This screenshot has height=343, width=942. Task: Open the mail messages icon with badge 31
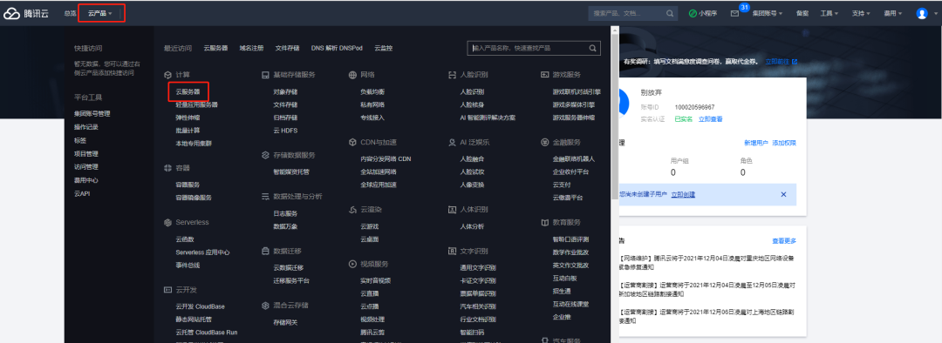pyautogui.click(x=734, y=13)
